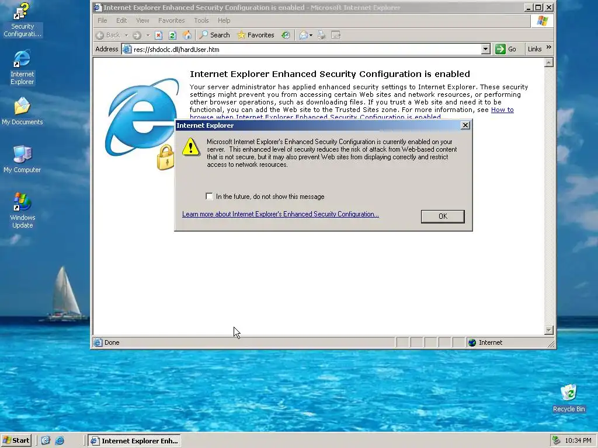
Task: Click the Back arrow toolbar button
Action: point(108,35)
